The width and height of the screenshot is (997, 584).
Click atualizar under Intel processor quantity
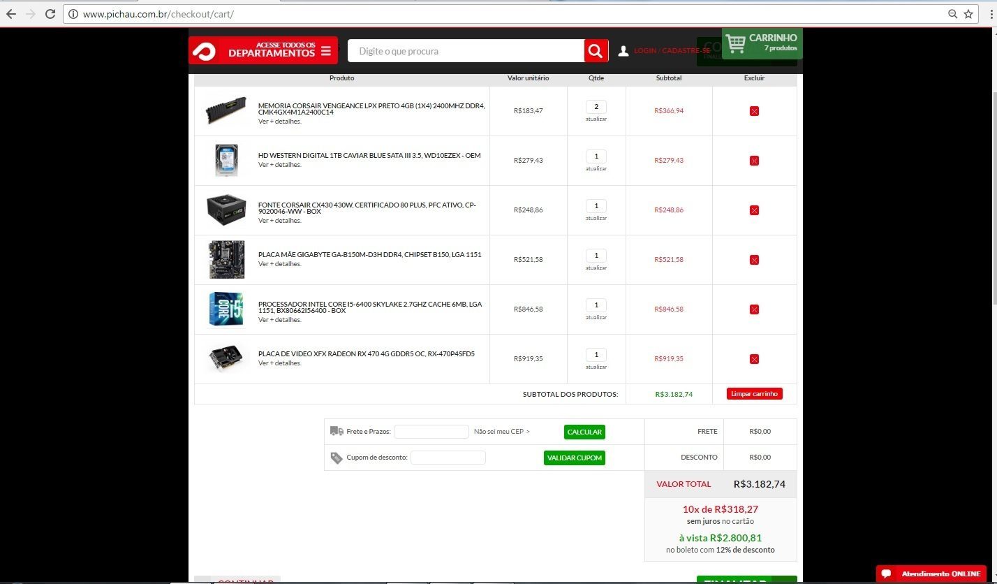596,317
